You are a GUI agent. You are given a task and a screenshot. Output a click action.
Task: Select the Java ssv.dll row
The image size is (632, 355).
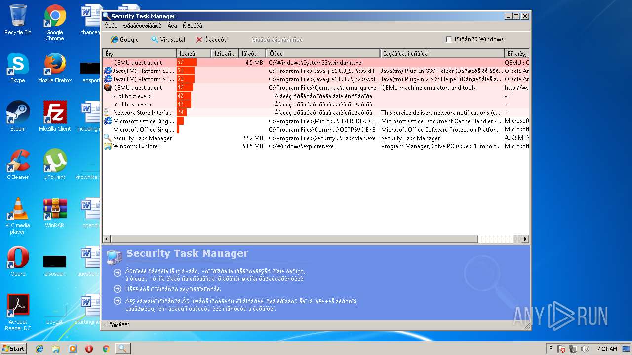click(316, 71)
